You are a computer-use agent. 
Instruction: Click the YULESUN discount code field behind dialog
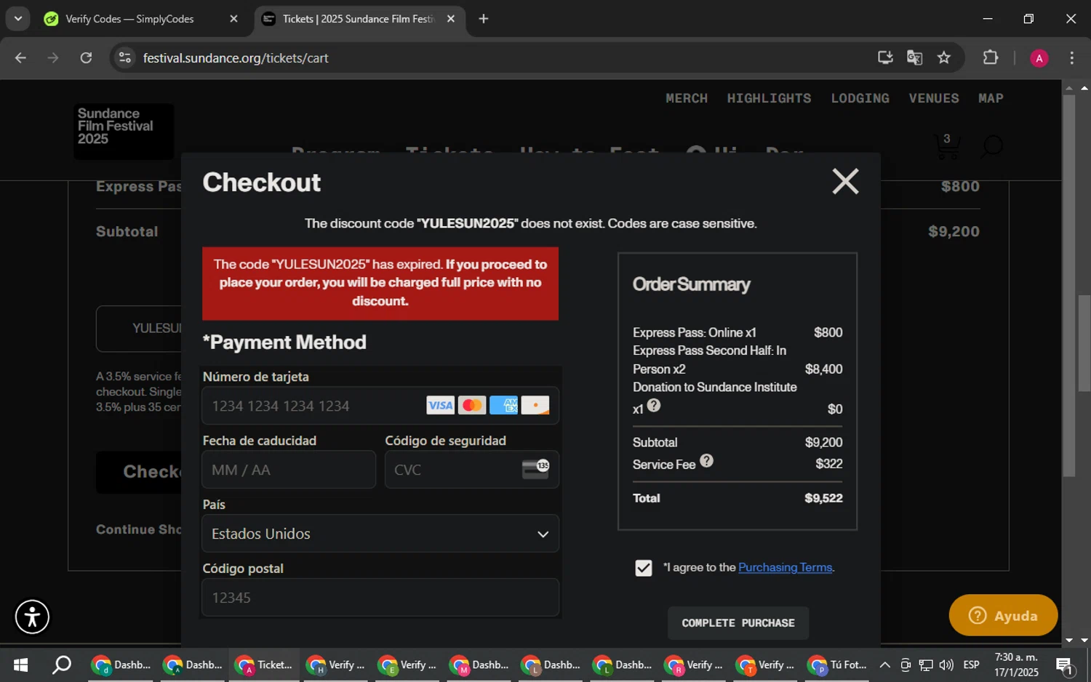[139, 329]
